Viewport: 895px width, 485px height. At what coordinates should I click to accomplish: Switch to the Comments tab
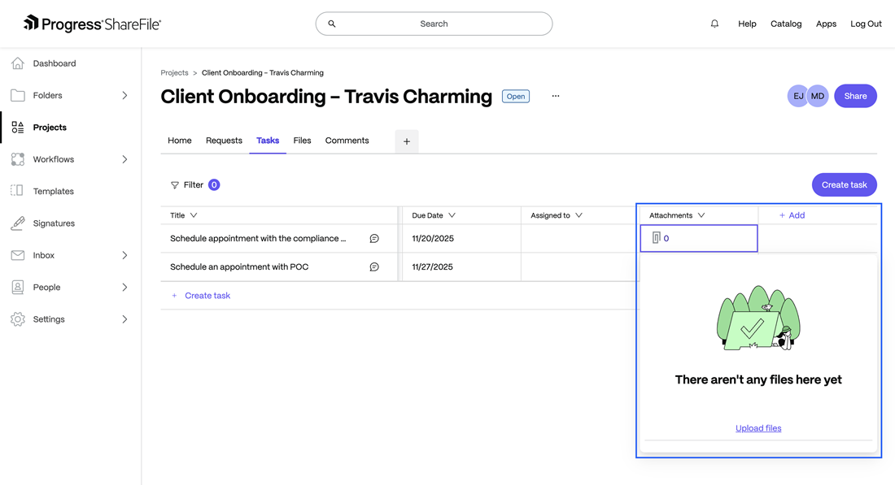pyautogui.click(x=347, y=141)
